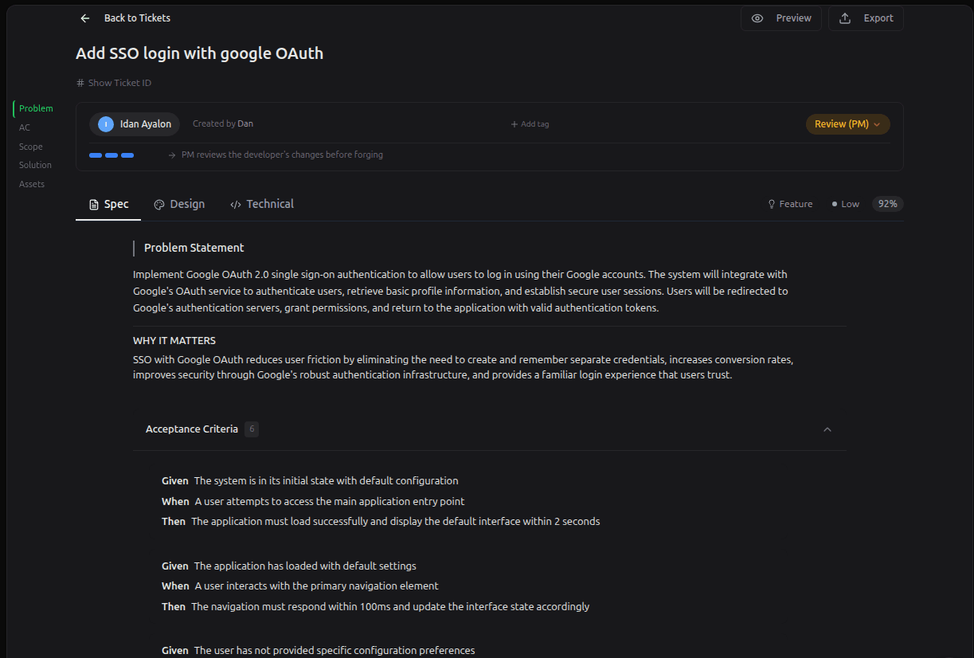Open the Low priority selector
974x658 pixels.
846,204
